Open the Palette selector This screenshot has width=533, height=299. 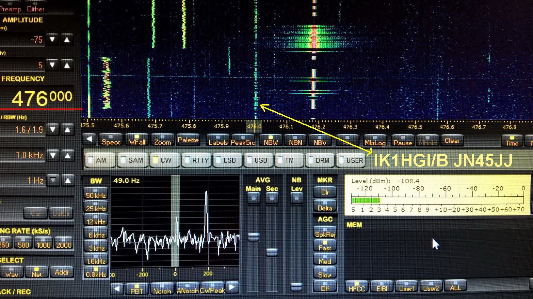(x=188, y=140)
